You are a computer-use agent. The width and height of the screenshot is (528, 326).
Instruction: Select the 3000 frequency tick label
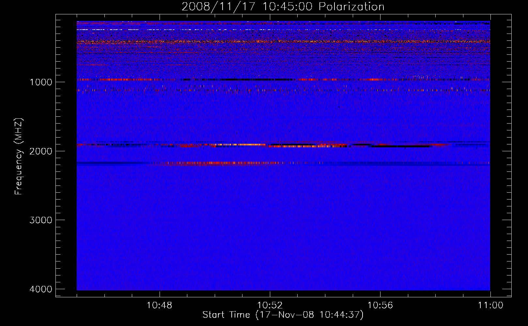tap(41, 220)
